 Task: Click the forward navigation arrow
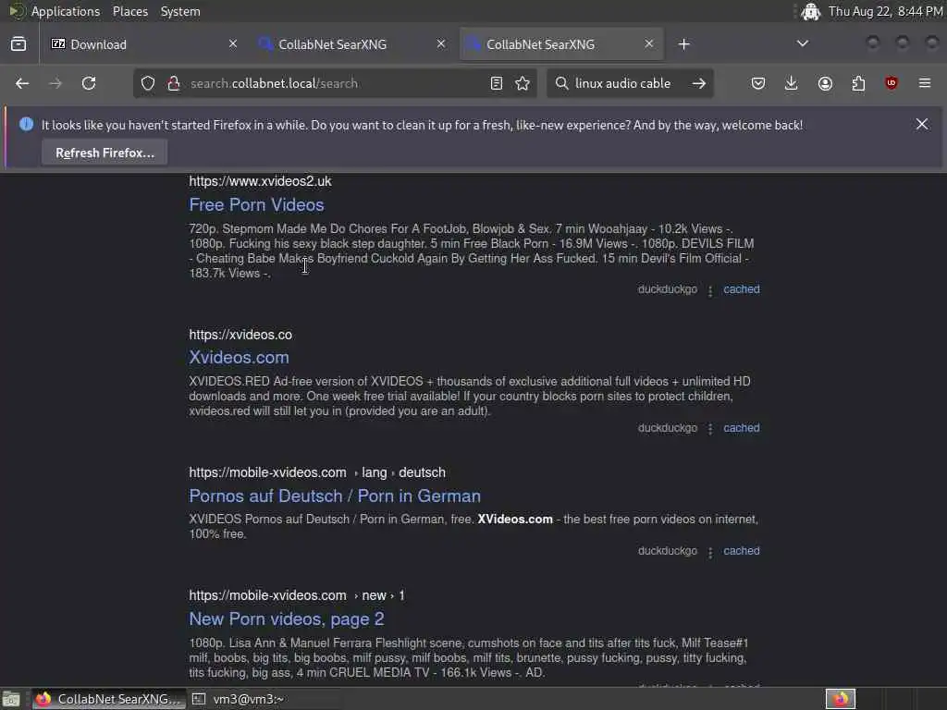click(55, 83)
